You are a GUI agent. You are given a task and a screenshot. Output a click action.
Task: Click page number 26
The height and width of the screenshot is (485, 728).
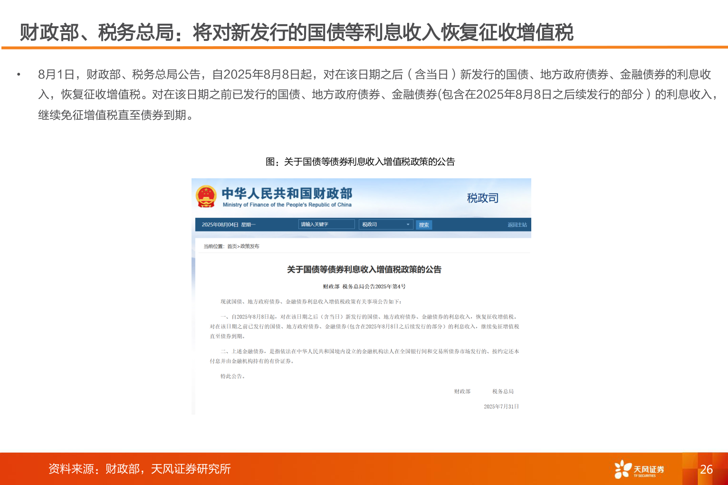click(x=707, y=469)
